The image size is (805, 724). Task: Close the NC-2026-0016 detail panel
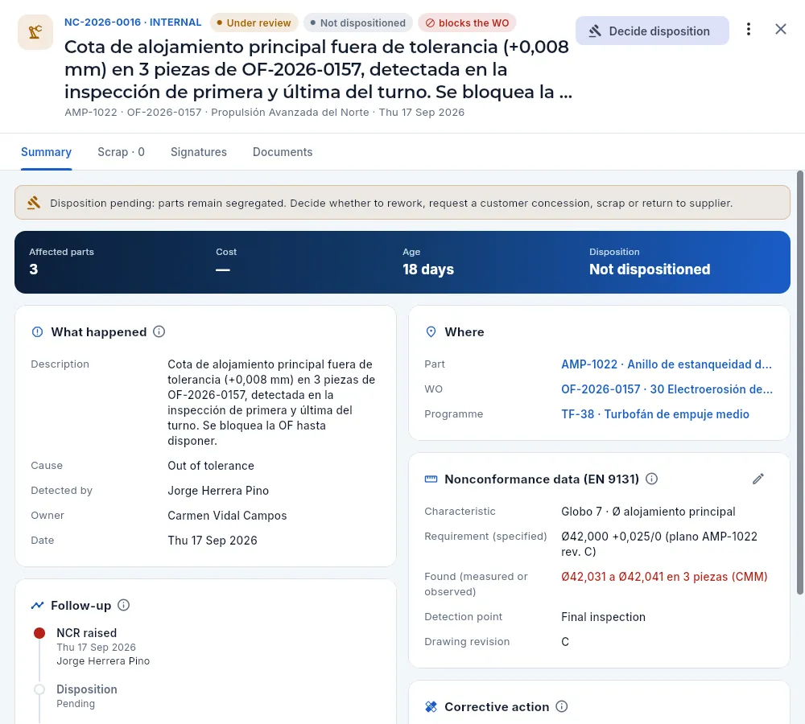pyautogui.click(x=780, y=29)
